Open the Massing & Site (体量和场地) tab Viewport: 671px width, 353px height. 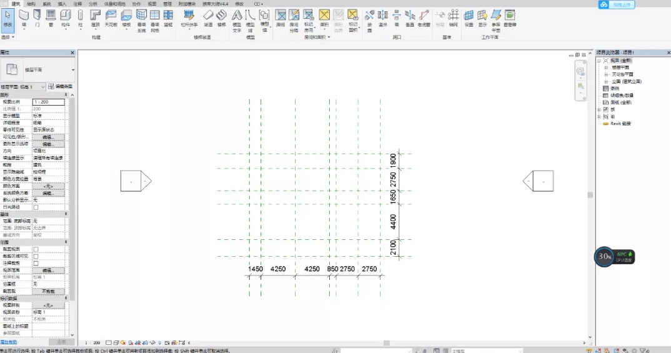coord(115,4)
